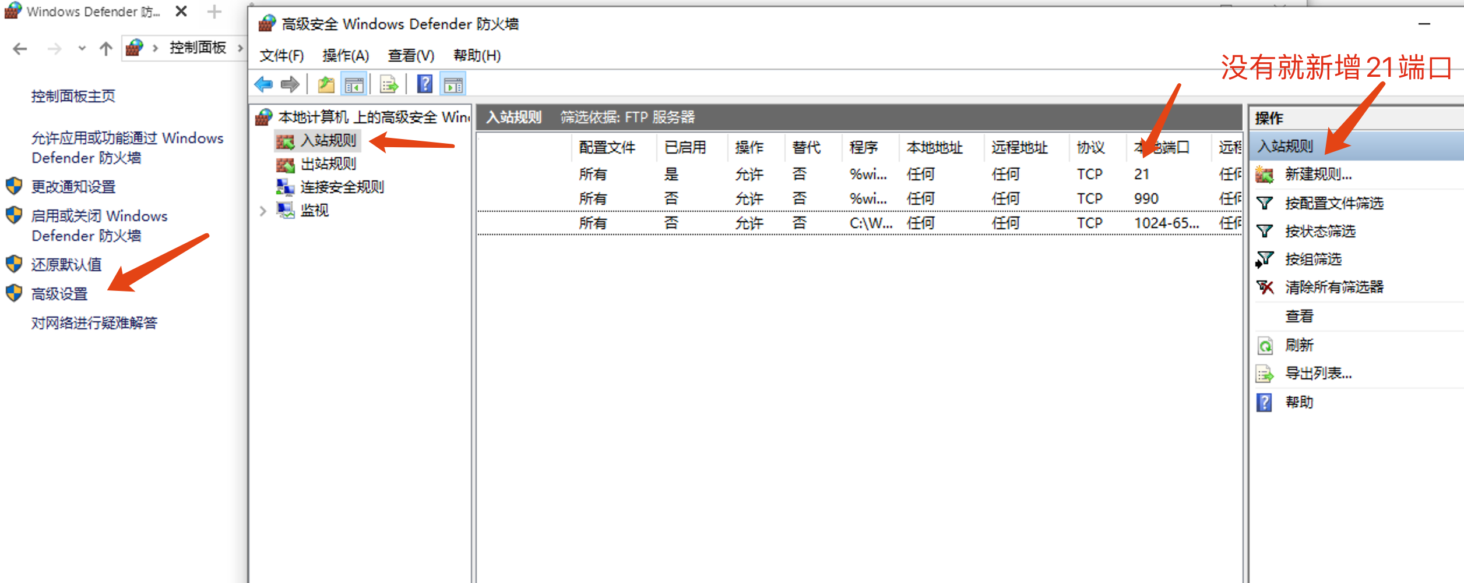Click the red-X filter icon beside 清除所有筛选器
1464x583 pixels.
pyautogui.click(x=1264, y=287)
